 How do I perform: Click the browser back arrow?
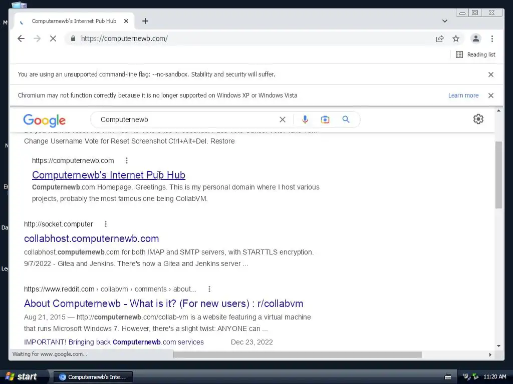click(21, 38)
